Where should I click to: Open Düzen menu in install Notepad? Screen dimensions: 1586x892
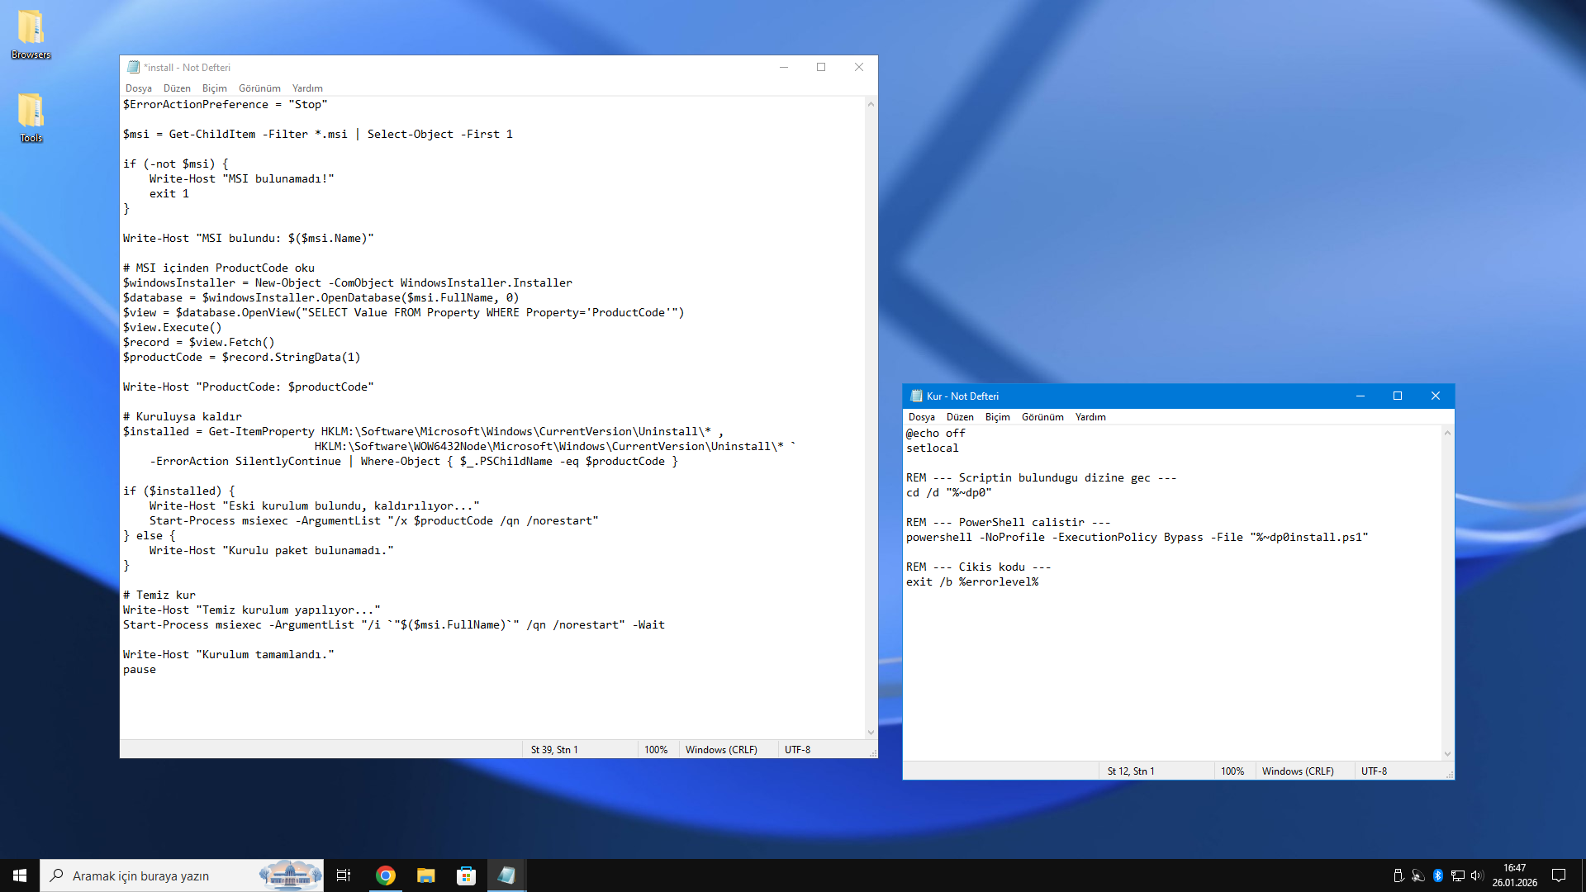tap(177, 88)
